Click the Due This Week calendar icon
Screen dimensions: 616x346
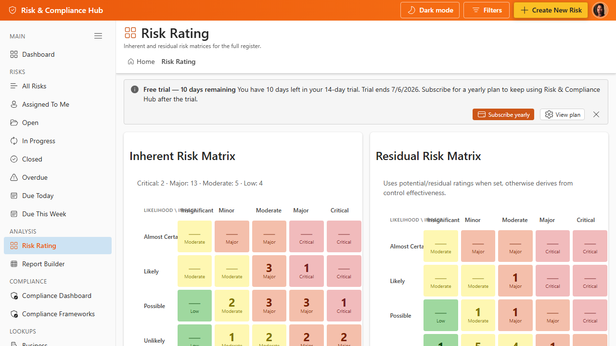[14, 214]
